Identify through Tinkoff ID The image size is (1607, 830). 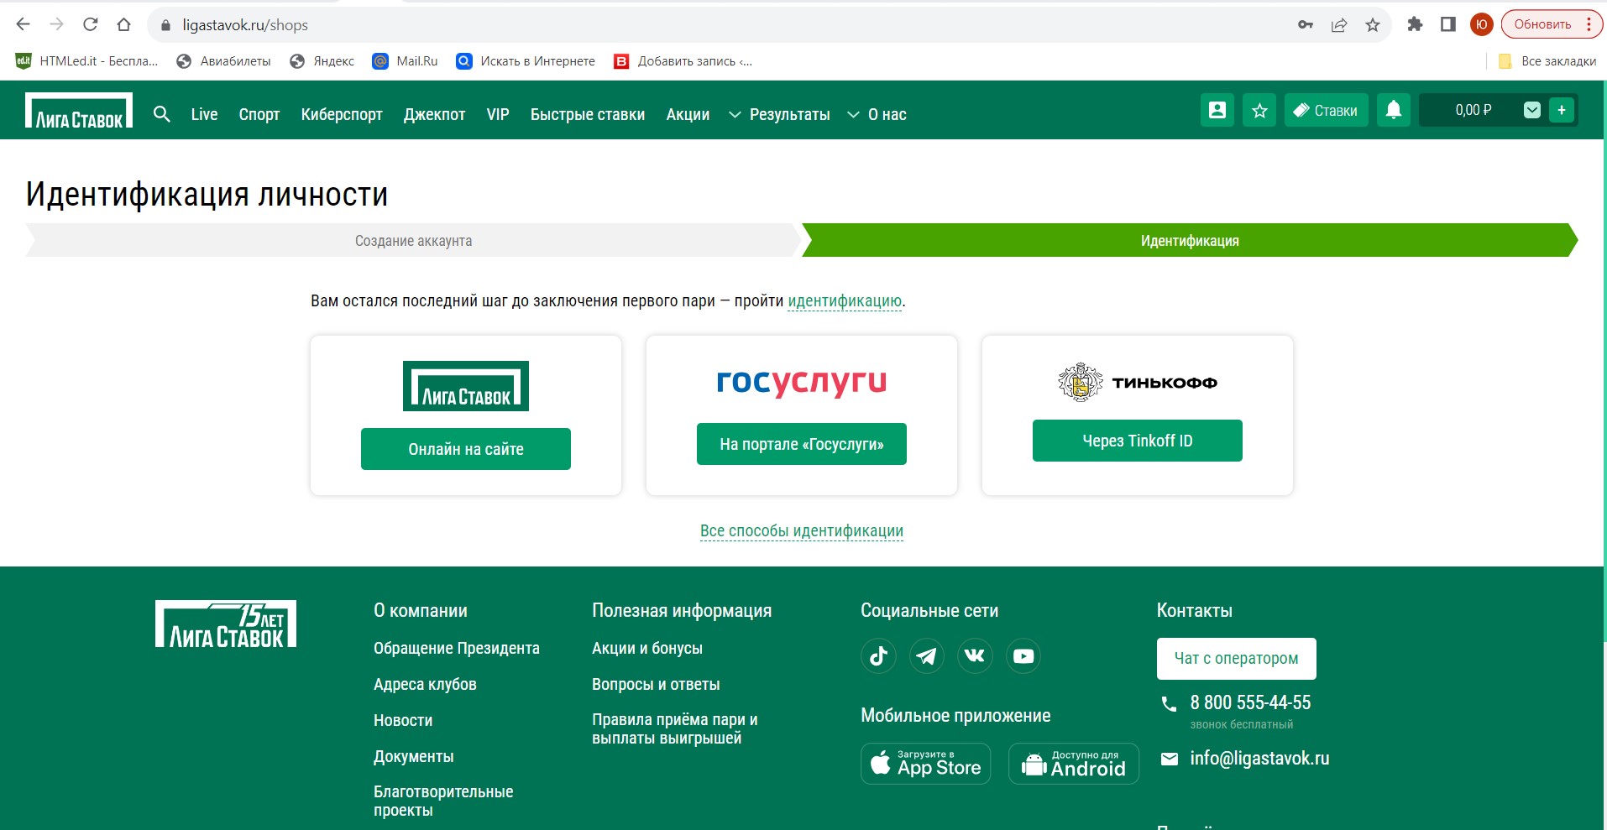(1137, 441)
